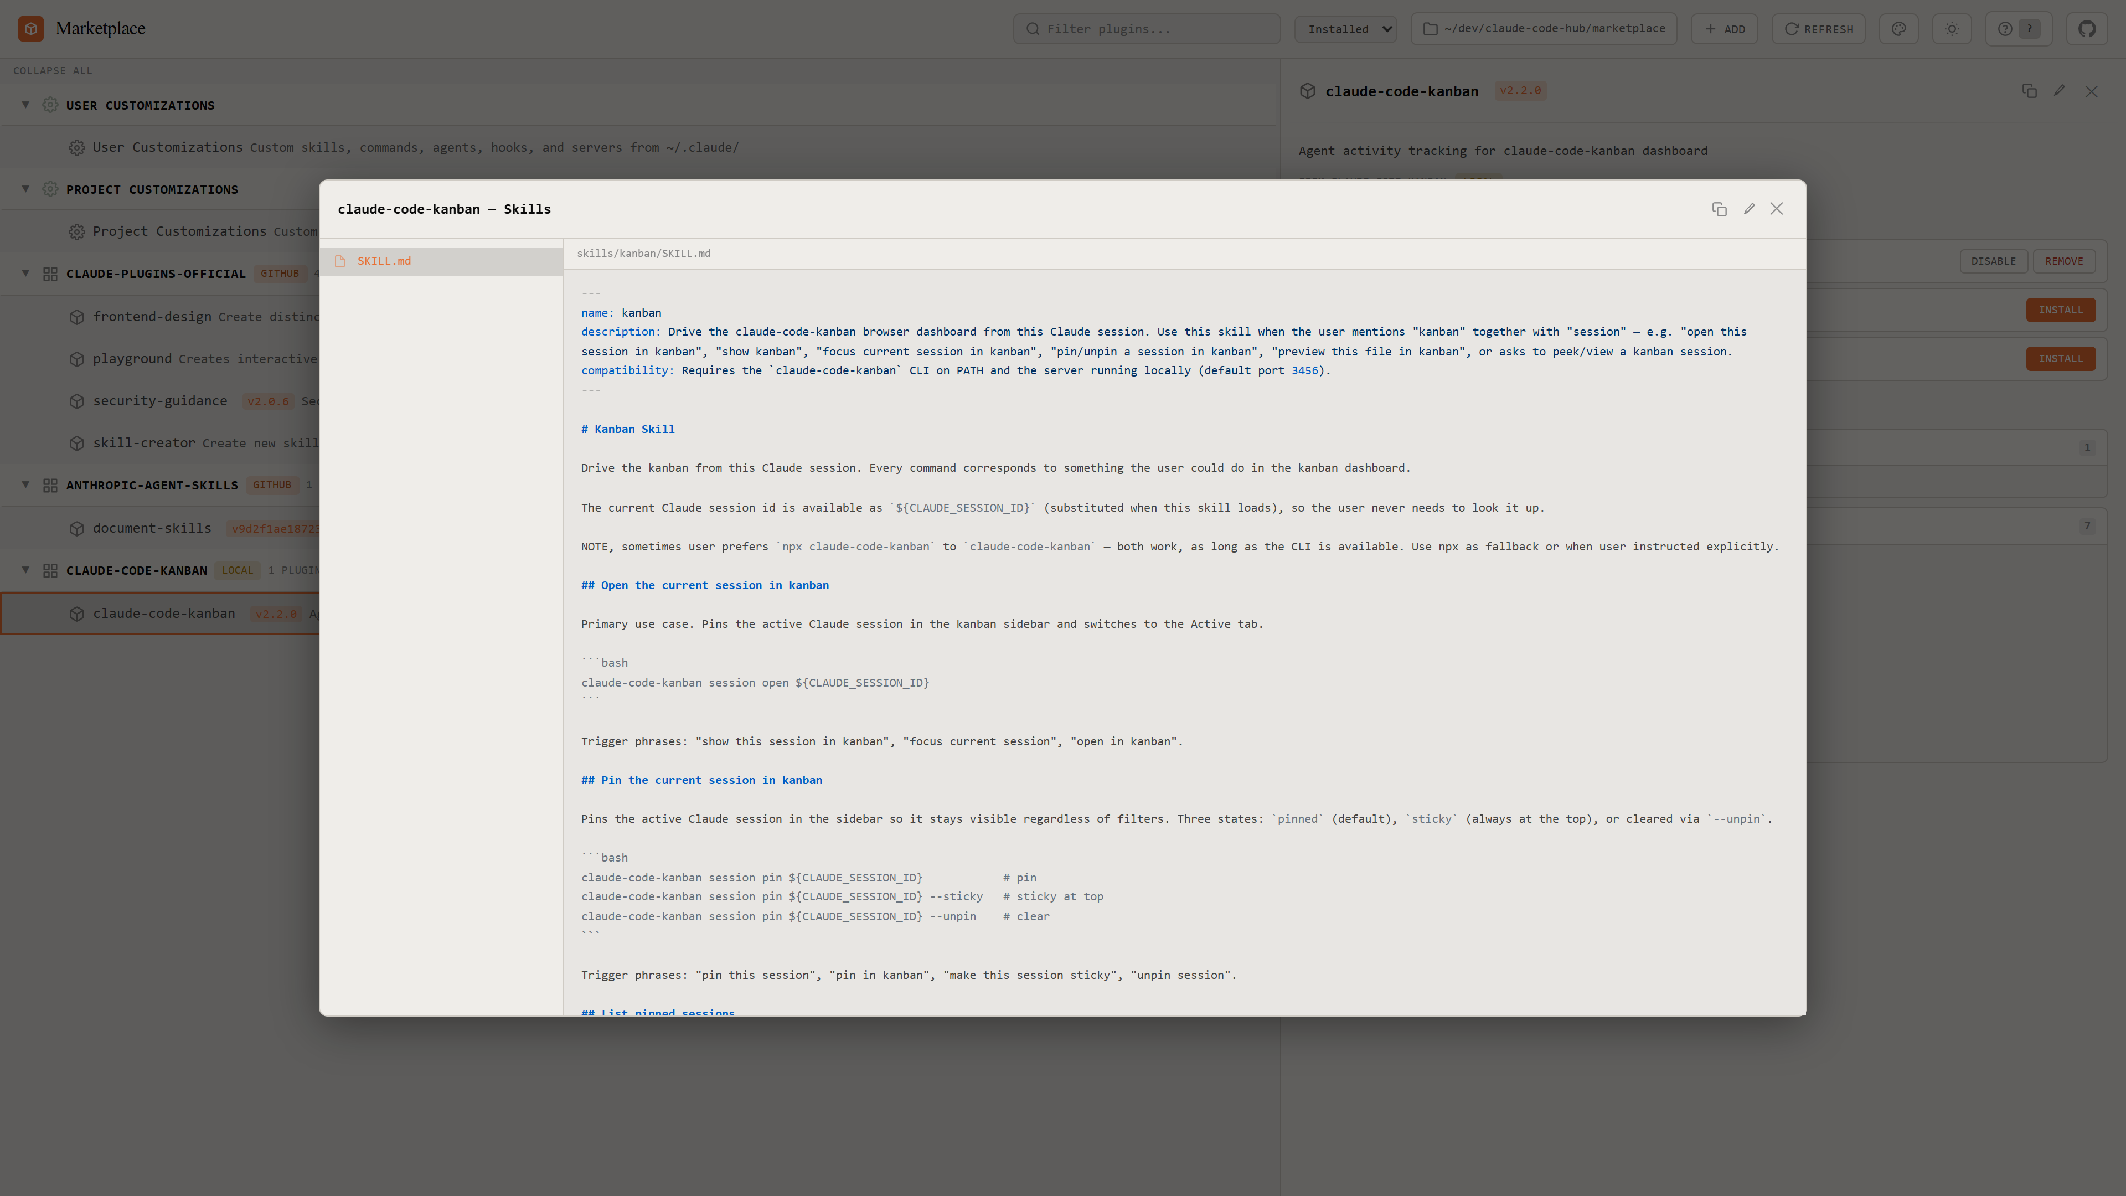Copy the skill modal content via the copy icon
This screenshot has width=2126, height=1196.
tap(1719, 209)
